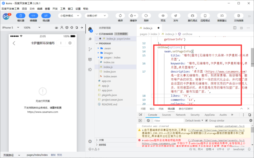Screen dimensions: 254x158
Task: Click the 编译 compile icon
Action: coord(120,16)
